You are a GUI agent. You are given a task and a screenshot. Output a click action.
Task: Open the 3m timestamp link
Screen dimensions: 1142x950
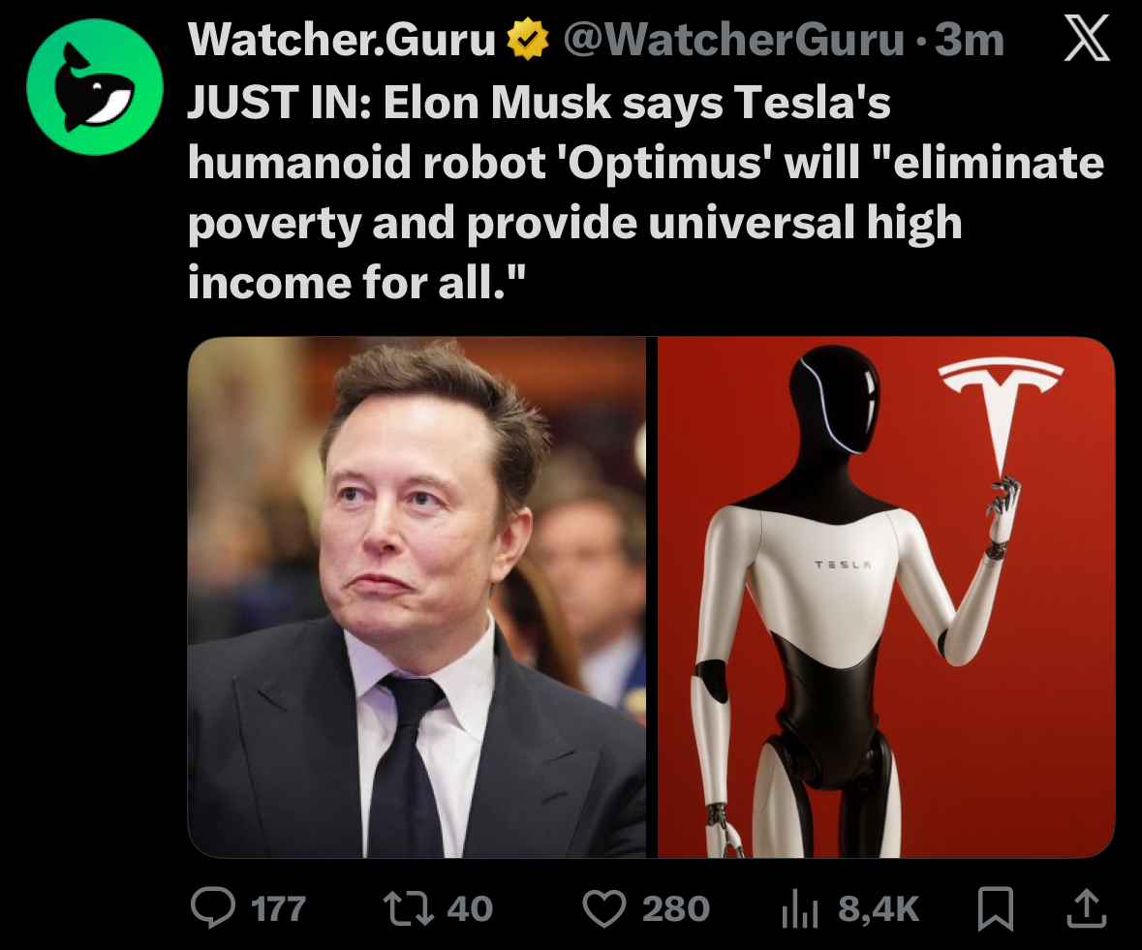[970, 40]
